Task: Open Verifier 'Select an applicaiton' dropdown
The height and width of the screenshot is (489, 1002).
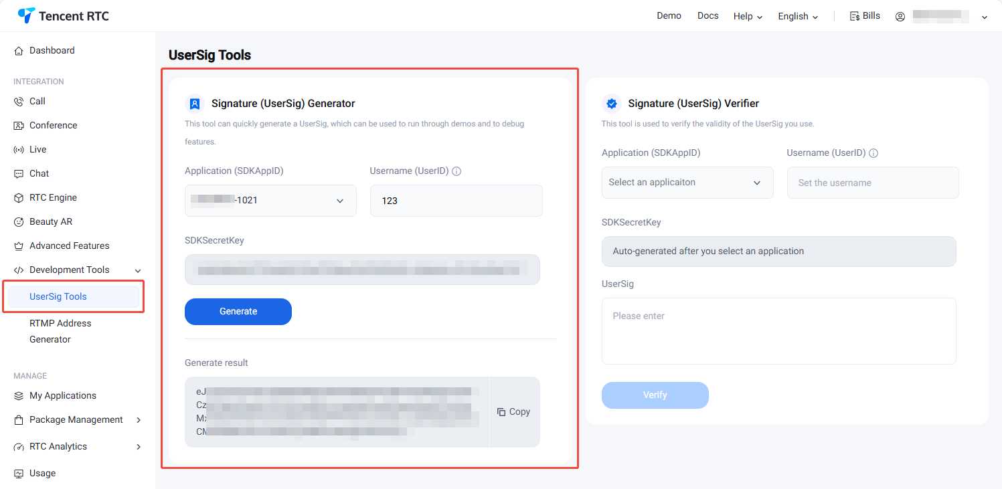Action: coord(687,183)
